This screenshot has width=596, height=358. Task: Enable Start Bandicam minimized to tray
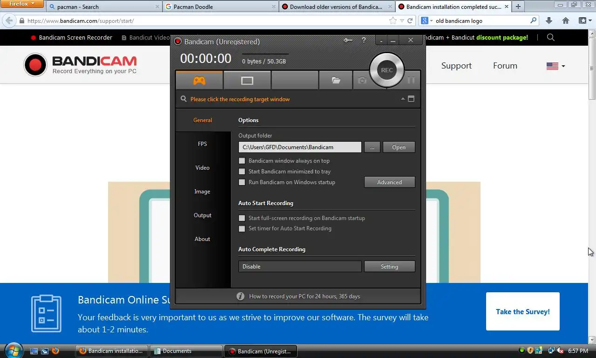coord(242,172)
